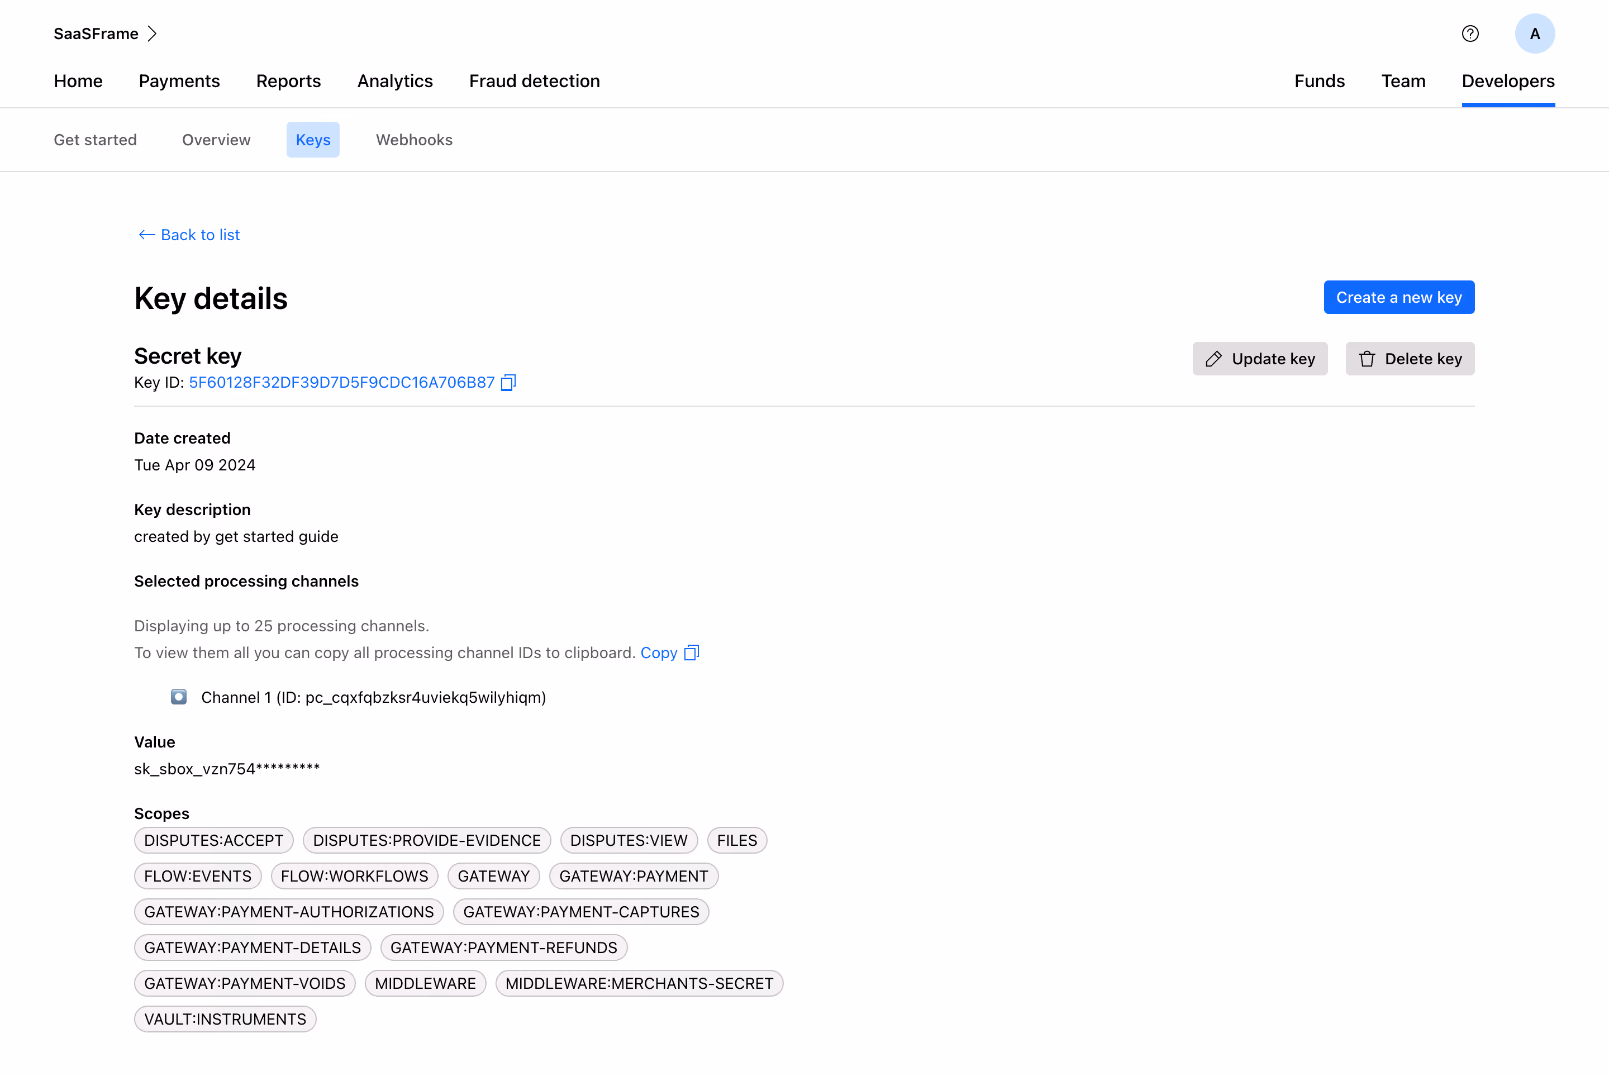
Task: Click the pencil icon on Update key
Action: pos(1213,359)
